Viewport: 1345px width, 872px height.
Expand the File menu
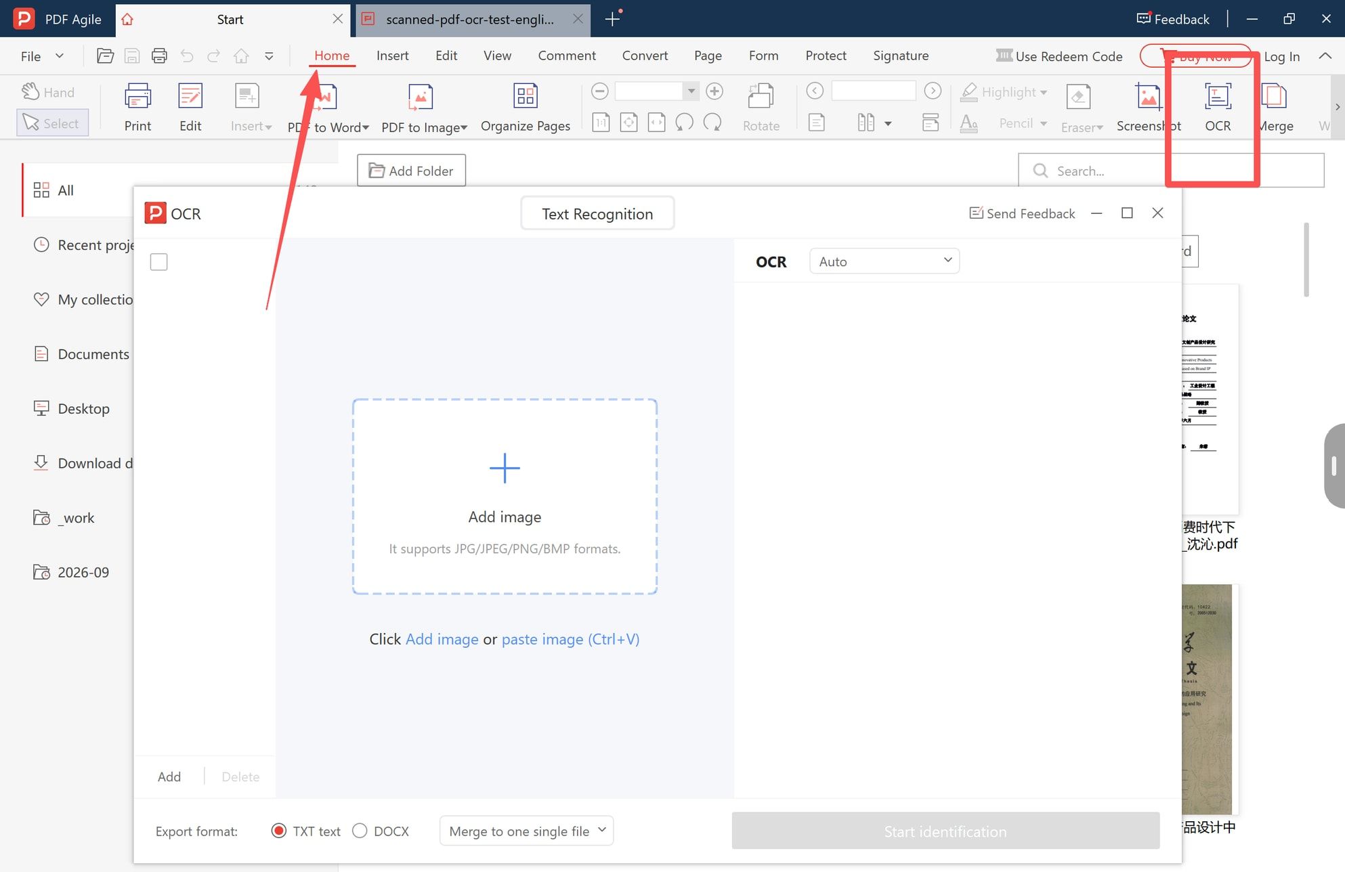coord(42,56)
